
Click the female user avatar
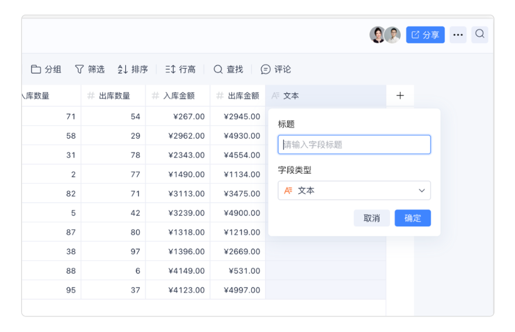pyautogui.click(x=377, y=35)
